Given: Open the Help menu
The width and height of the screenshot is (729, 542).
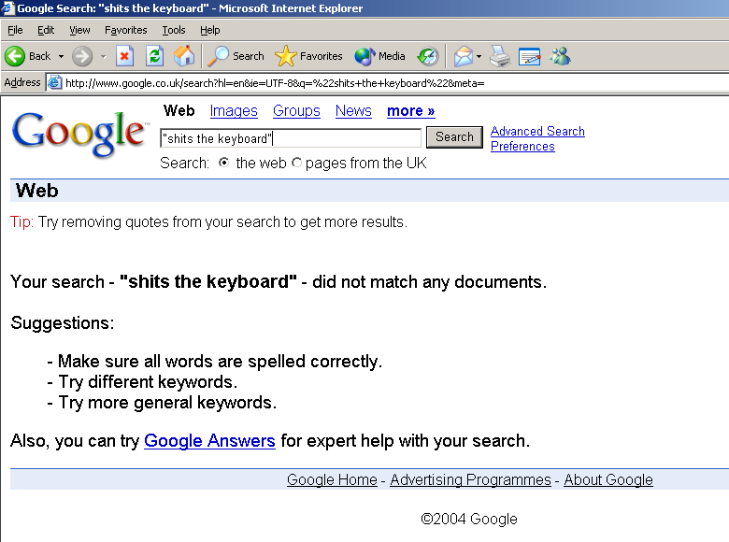Looking at the screenshot, I should click(x=209, y=30).
